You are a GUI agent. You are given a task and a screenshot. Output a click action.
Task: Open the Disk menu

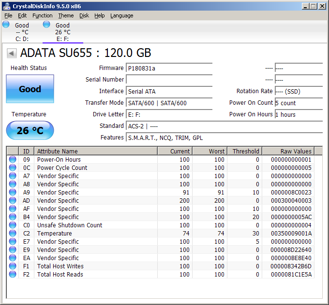tap(84, 16)
